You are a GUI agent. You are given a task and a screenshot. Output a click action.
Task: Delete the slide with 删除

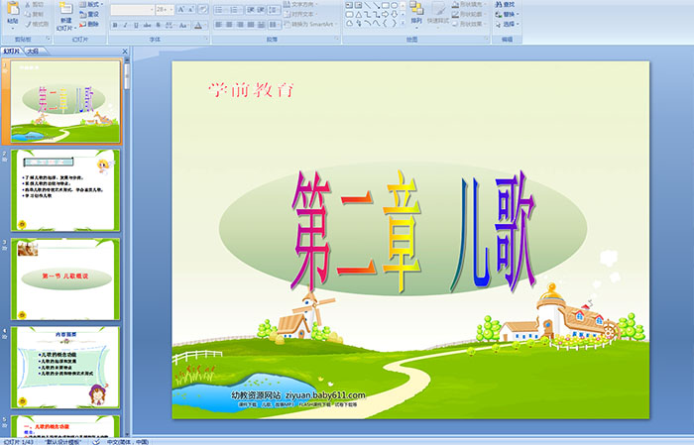click(x=89, y=24)
